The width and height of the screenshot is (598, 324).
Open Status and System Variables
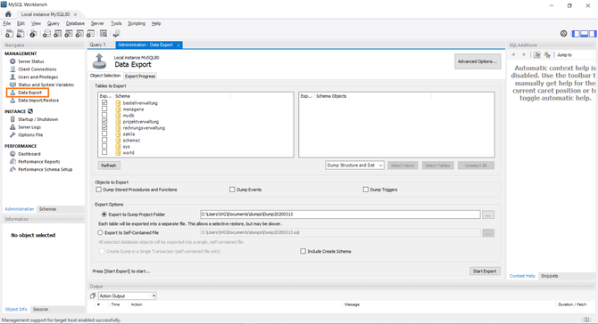pyautogui.click(x=46, y=85)
